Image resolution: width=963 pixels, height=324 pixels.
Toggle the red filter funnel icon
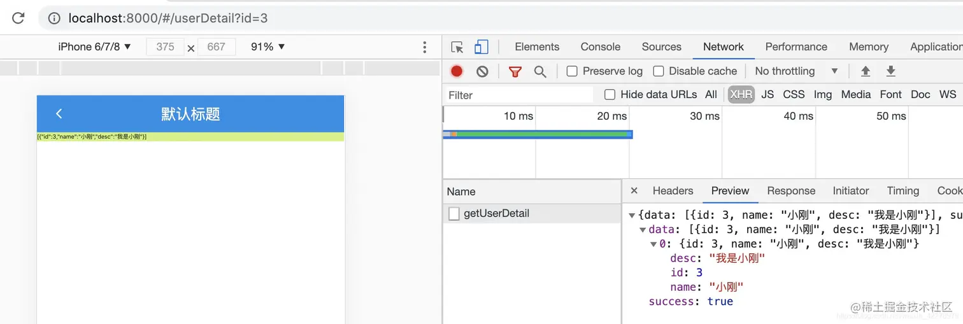[515, 72]
